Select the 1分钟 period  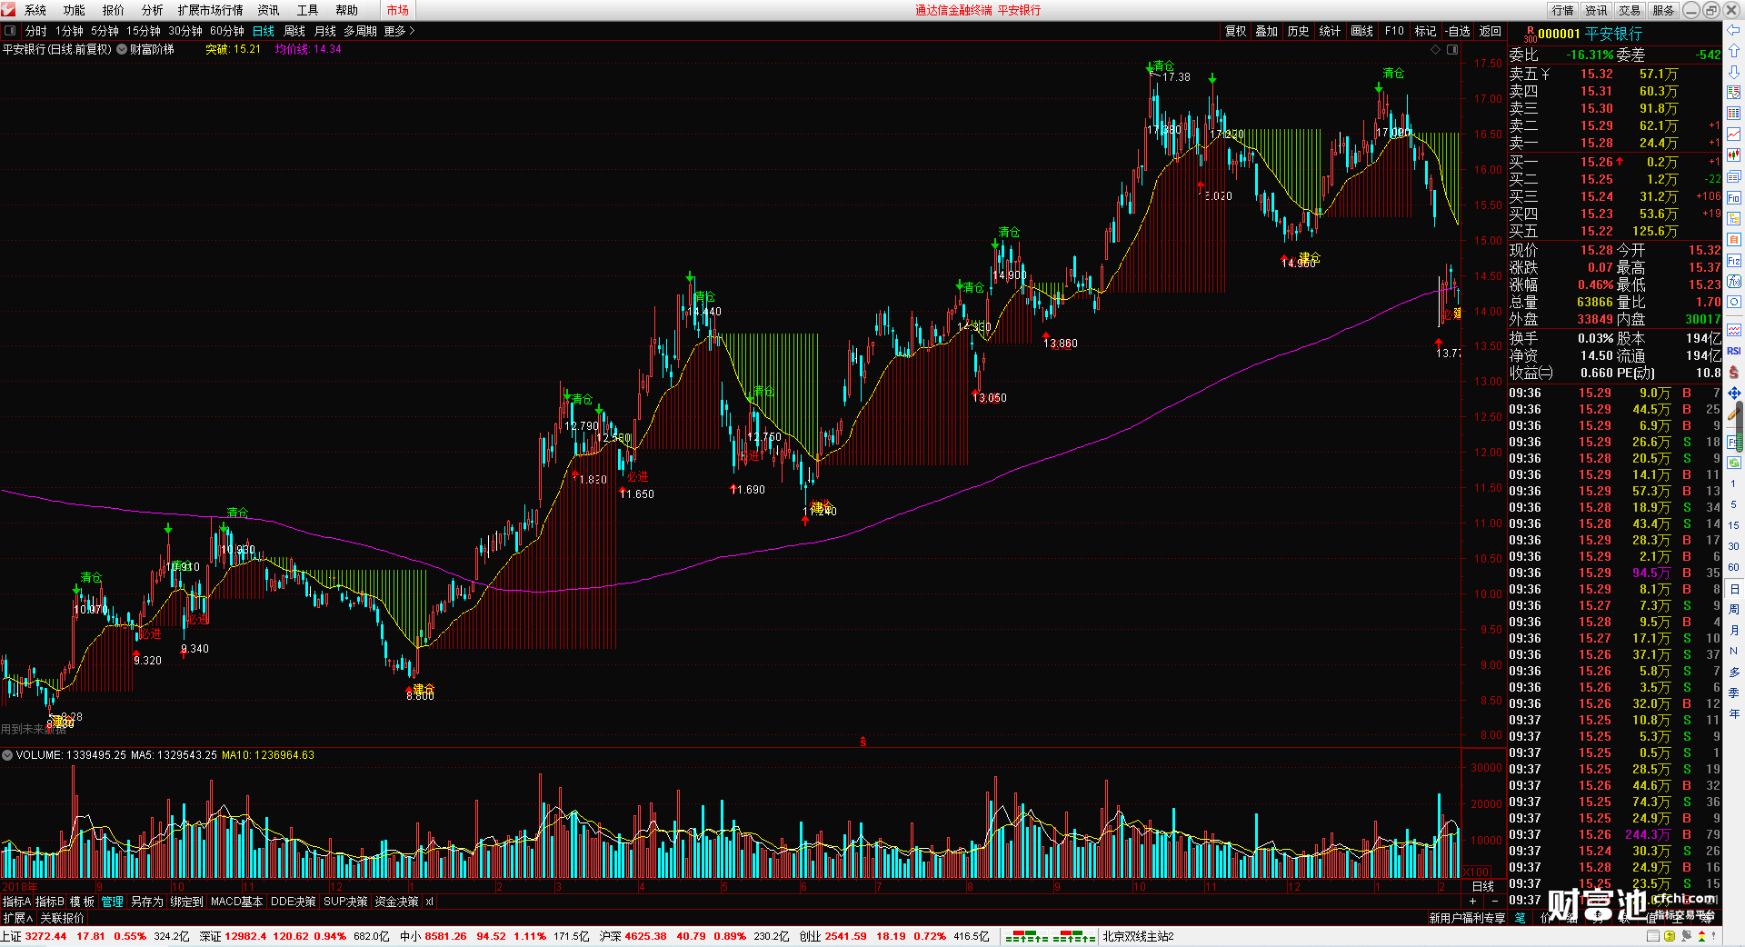pos(69,31)
